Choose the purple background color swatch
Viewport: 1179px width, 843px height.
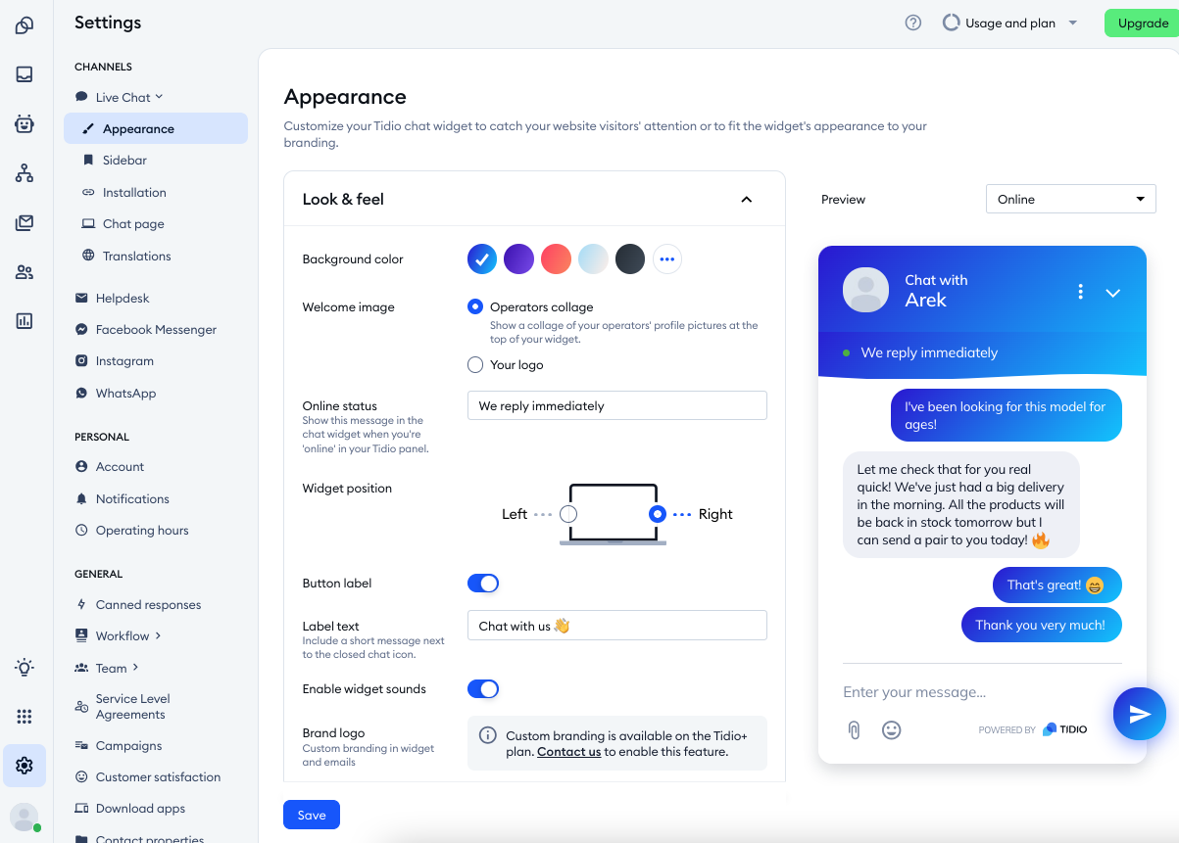pyautogui.click(x=518, y=259)
